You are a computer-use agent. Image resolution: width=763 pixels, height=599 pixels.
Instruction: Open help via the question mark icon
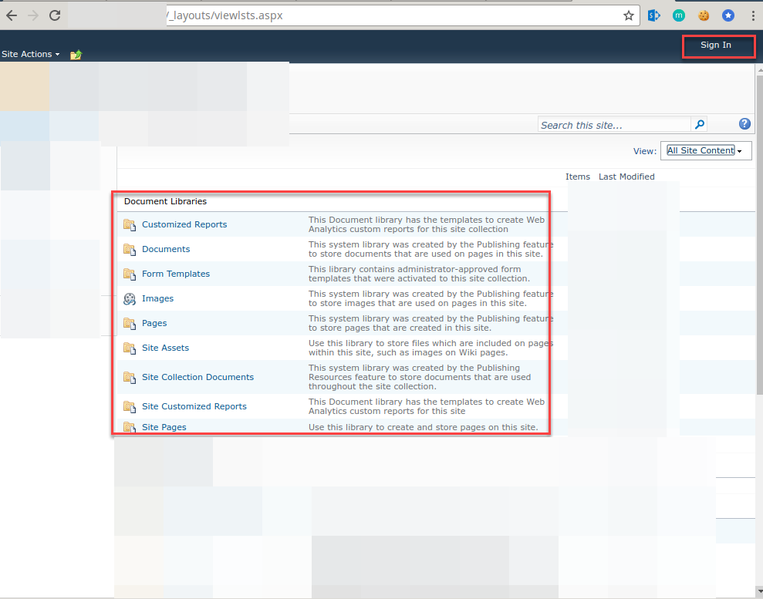click(744, 123)
